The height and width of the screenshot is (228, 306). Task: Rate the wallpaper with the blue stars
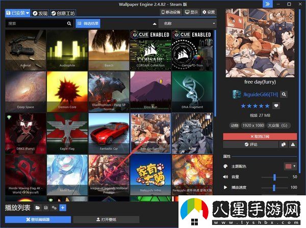coord(255,106)
